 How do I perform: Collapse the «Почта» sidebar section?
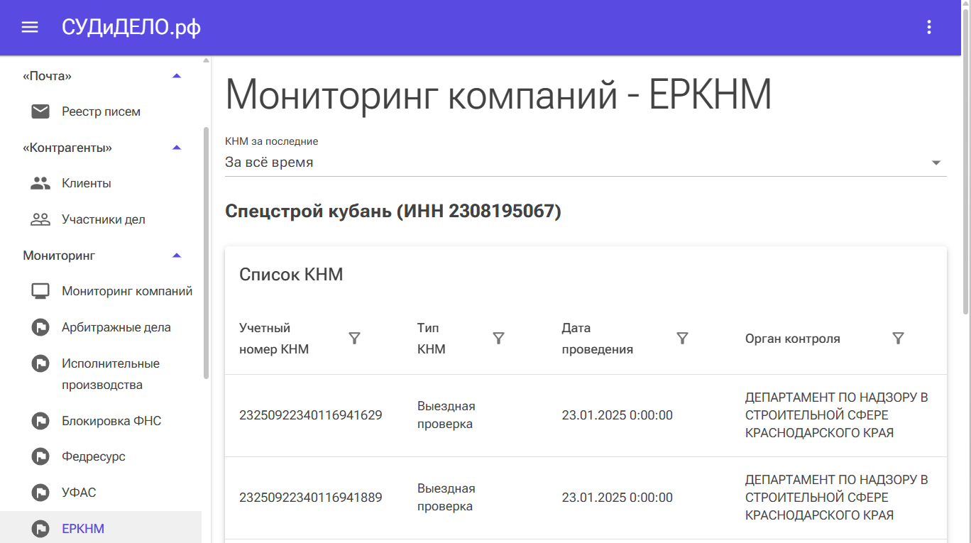[x=177, y=76]
